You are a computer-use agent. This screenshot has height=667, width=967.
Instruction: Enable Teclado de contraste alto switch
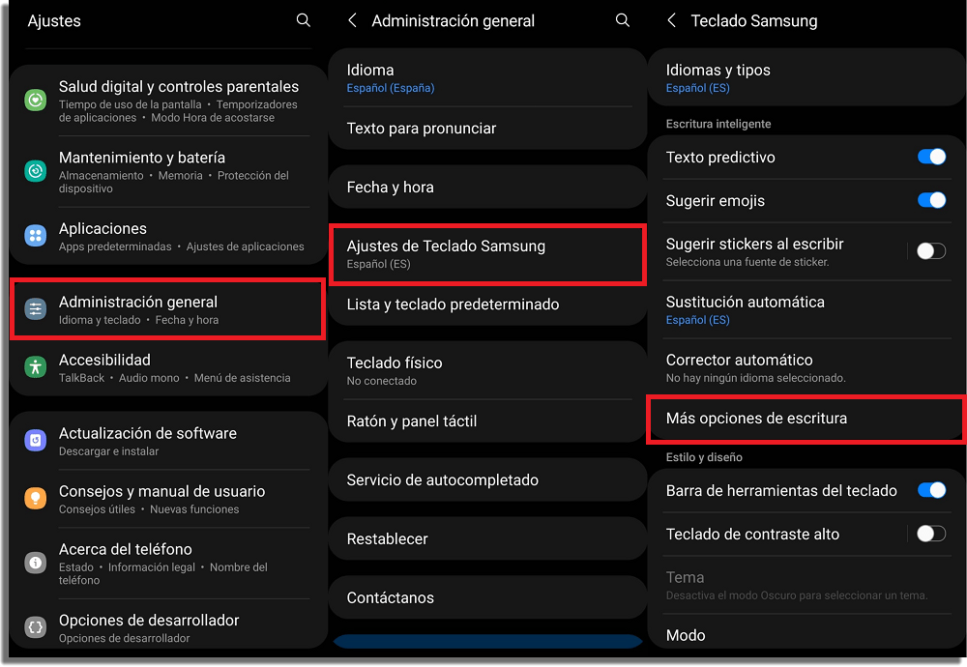(931, 534)
